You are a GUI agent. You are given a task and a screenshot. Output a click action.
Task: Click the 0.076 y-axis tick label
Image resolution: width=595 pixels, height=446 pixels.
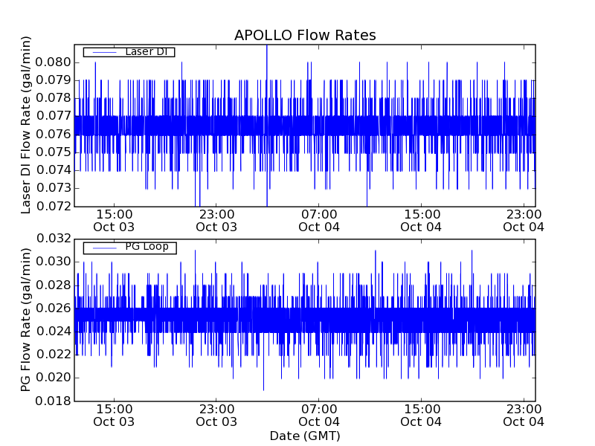(53, 135)
